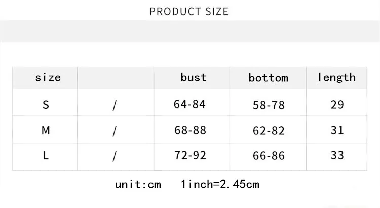Click the M size row label
Viewport: 380px width, 208px height.
(x=46, y=130)
